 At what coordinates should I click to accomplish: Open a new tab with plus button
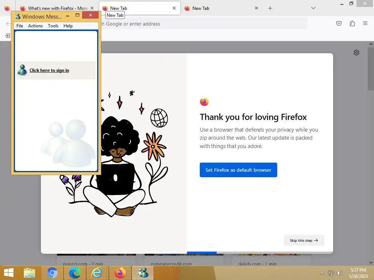(270, 8)
